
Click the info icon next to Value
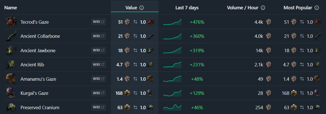(x=142, y=8)
